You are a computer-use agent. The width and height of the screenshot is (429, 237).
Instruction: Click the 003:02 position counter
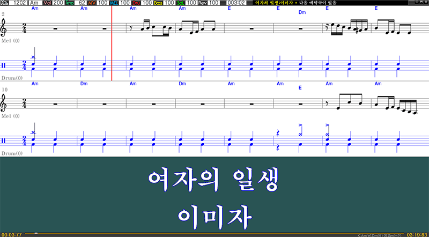236,3
